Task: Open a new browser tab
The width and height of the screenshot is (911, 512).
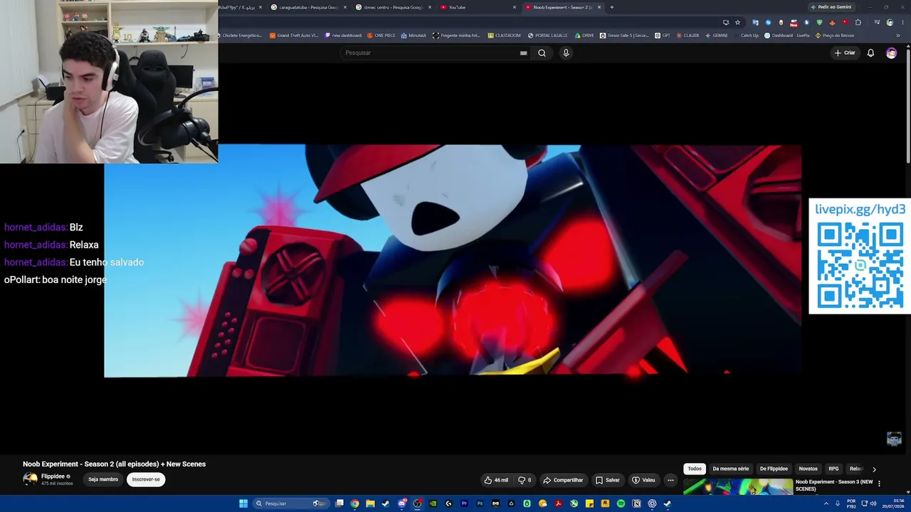Action: tap(611, 7)
